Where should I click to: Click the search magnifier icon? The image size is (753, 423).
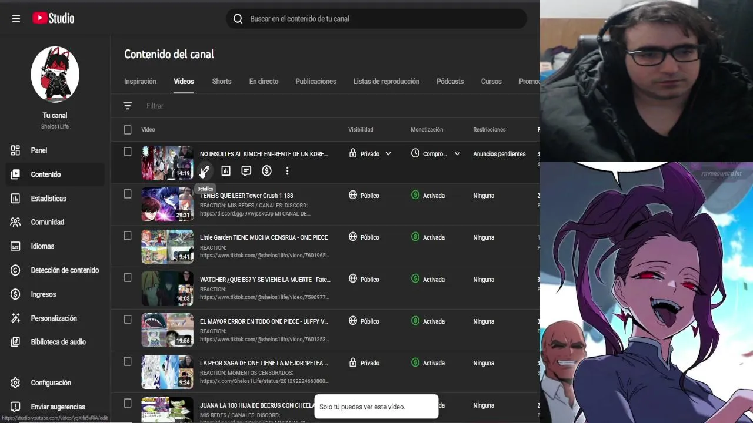(x=238, y=19)
